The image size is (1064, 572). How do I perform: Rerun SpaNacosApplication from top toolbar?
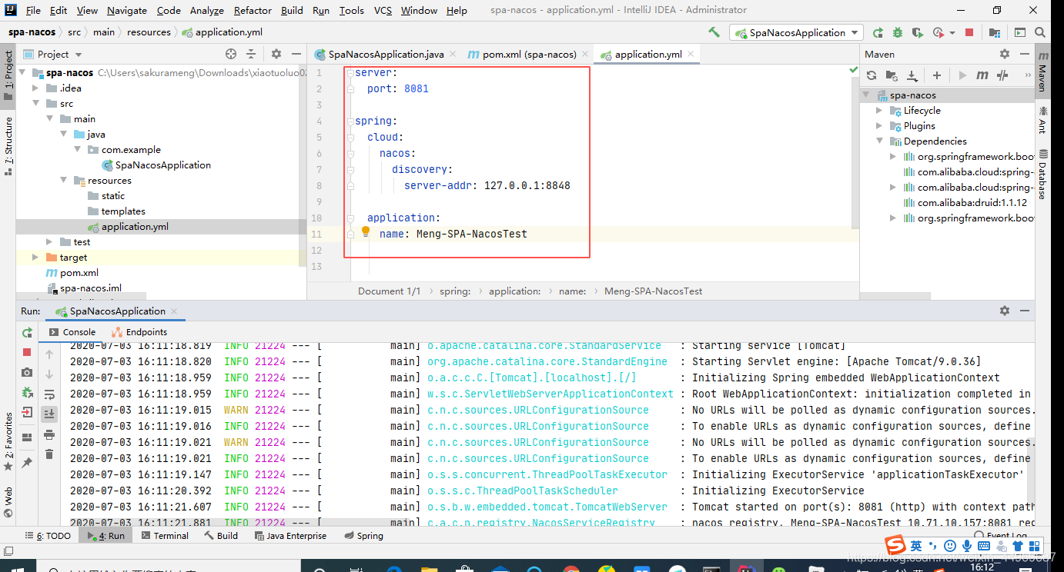(878, 32)
